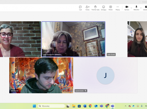Image resolution: width=147 pixels, height=109 pixels.
Task: Select the video tile right of Julia label
Action: tap(137, 39)
